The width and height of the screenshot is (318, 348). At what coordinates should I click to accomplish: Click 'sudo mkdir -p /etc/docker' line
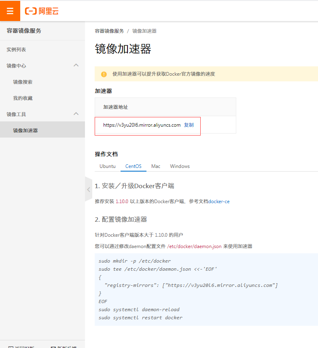pos(135,261)
